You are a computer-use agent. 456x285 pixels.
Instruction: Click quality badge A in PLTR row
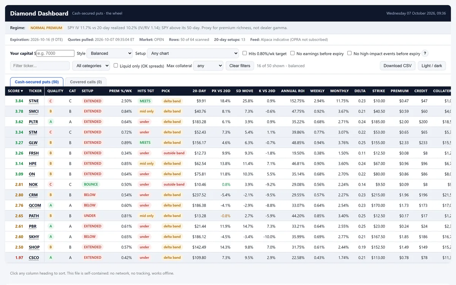(x=51, y=122)
